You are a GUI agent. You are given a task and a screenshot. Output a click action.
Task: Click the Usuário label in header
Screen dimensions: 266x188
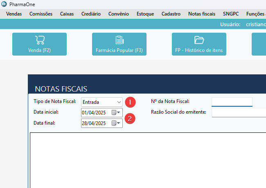pyautogui.click(x=230, y=25)
